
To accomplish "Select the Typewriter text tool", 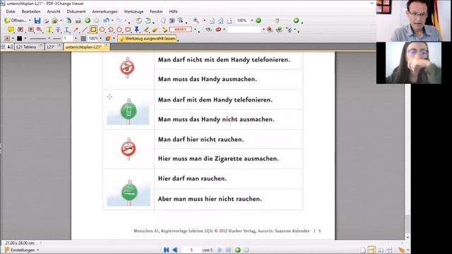I will (20, 30).
